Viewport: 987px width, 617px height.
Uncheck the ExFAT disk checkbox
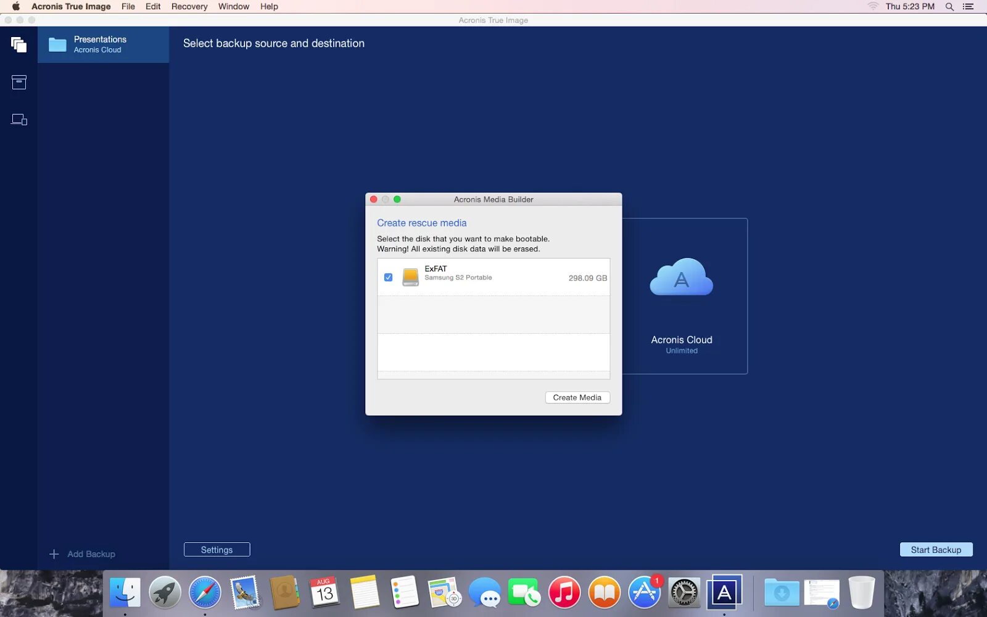coord(388,278)
